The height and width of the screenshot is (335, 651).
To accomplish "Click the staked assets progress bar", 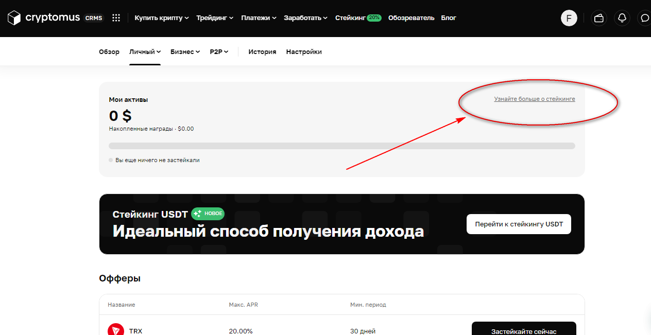I will point(342,146).
